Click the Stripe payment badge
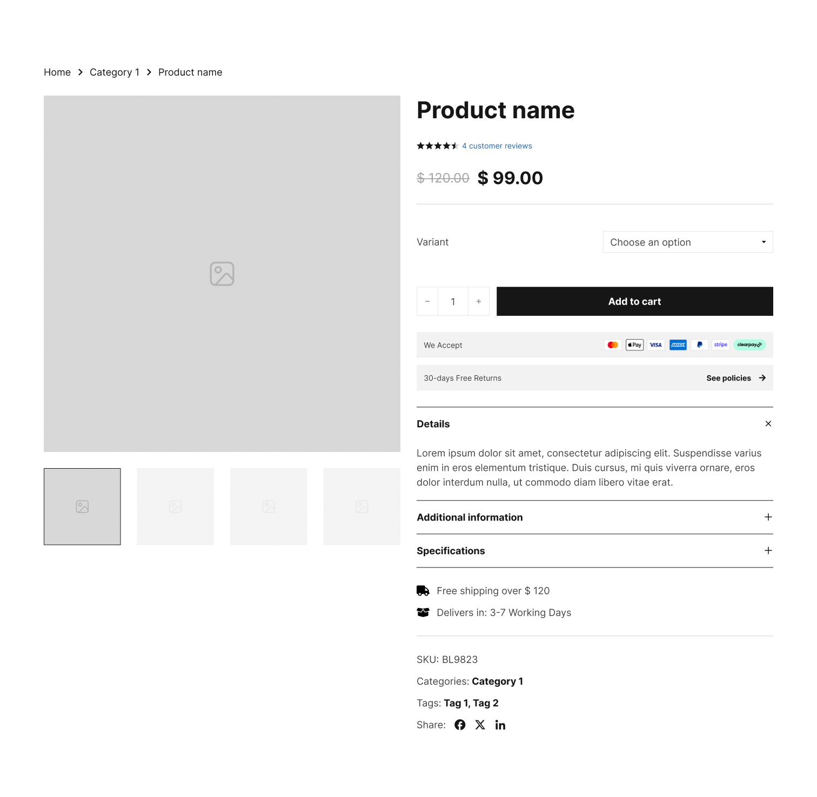 (721, 345)
